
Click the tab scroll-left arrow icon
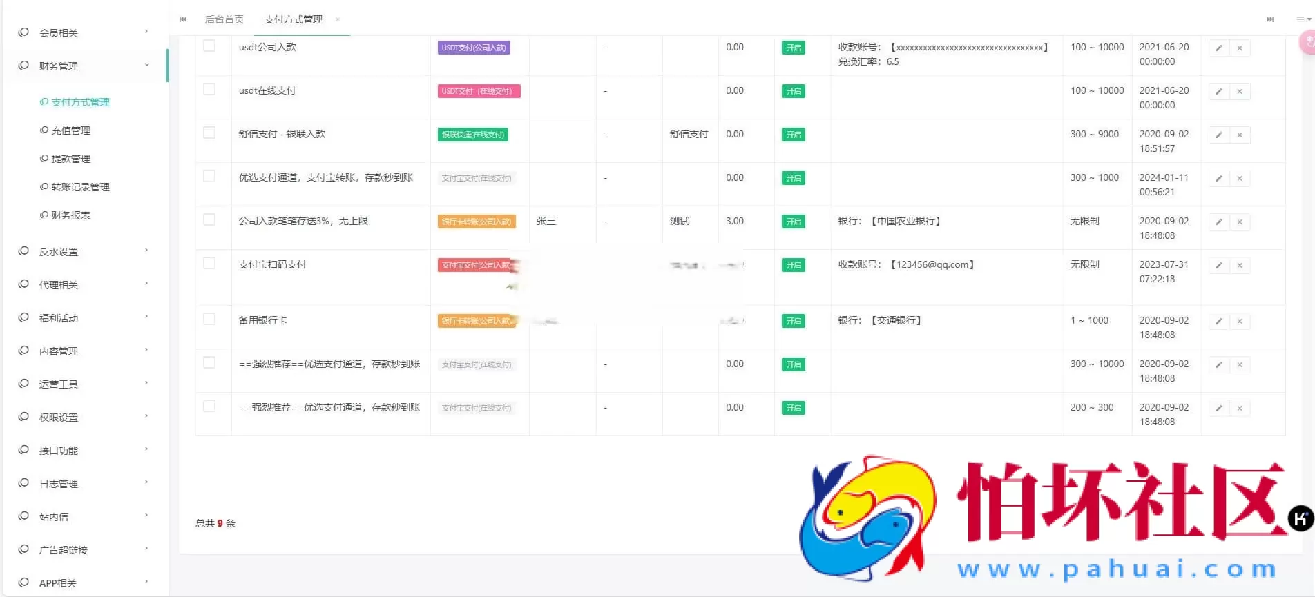183,19
